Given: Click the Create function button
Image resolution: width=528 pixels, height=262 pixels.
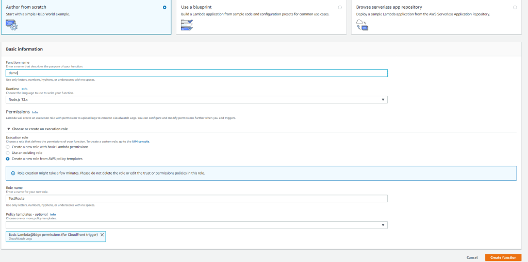Looking at the screenshot, I should (x=503, y=257).
